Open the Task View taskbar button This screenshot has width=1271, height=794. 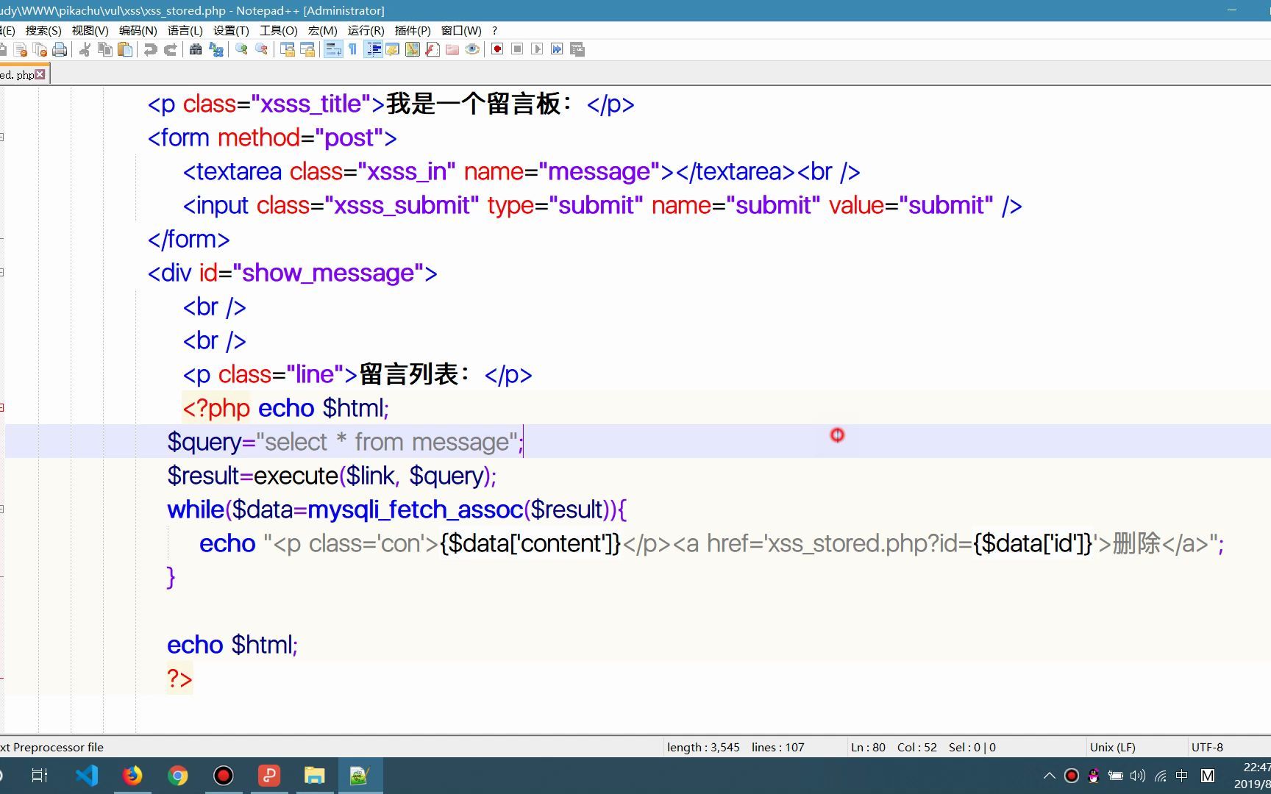pos(40,776)
